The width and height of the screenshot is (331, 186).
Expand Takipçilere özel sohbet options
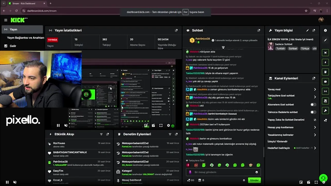[315, 97]
